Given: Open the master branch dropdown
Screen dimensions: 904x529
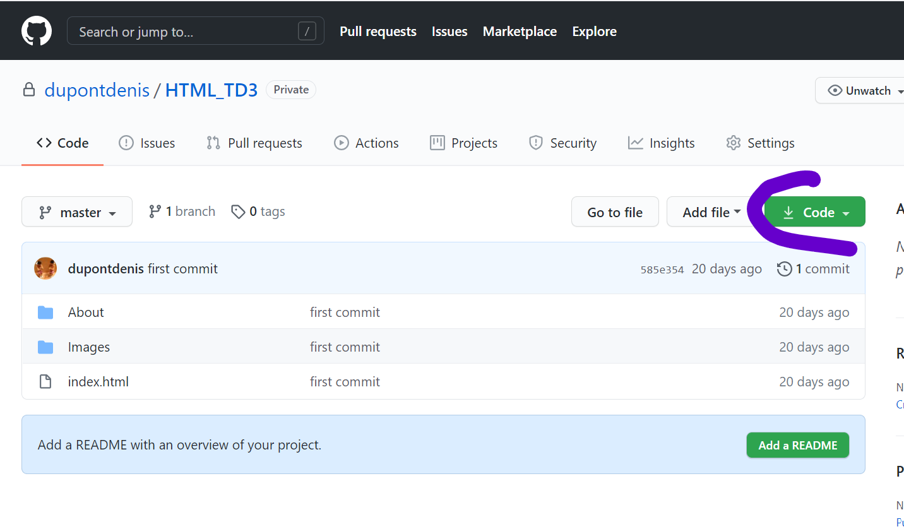Looking at the screenshot, I should [77, 212].
